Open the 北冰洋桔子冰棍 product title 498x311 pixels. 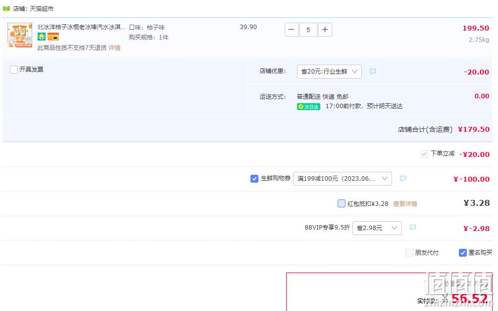point(81,27)
